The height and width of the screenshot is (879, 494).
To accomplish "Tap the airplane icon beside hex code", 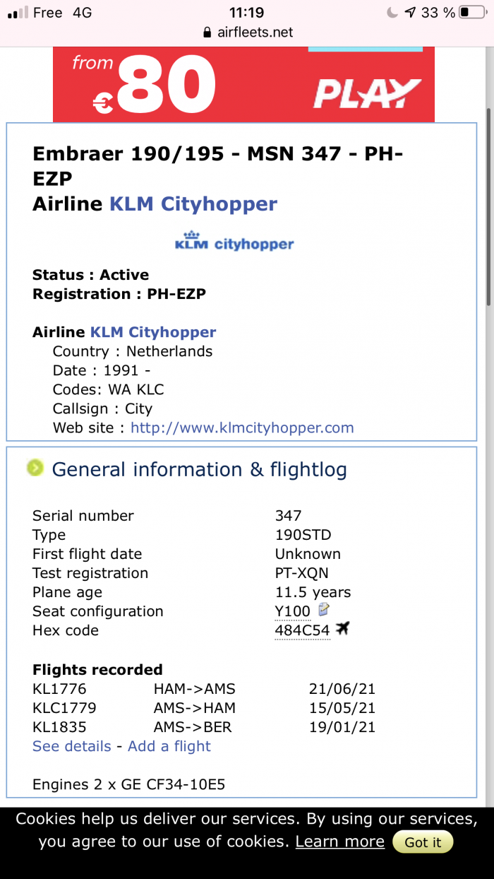I will pos(343,628).
